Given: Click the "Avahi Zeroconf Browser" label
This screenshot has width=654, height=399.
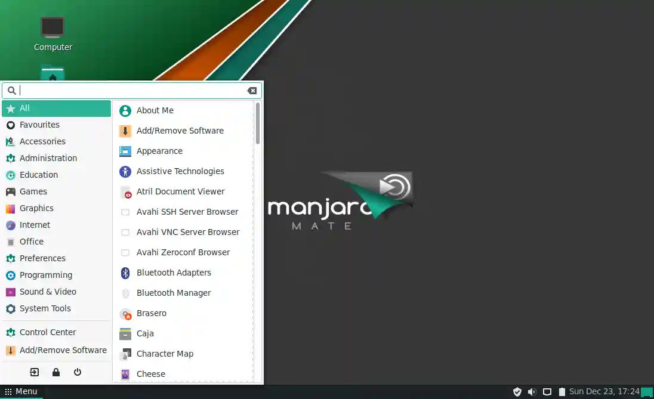Looking at the screenshot, I should tap(183, 253).
